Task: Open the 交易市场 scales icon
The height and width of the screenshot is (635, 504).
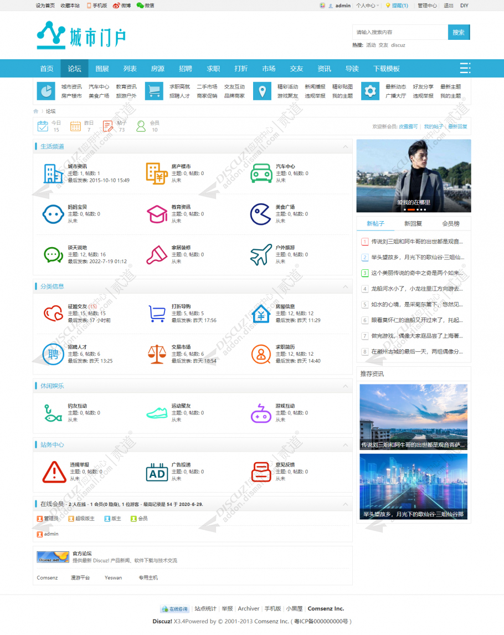Action: tap(157, 354)
